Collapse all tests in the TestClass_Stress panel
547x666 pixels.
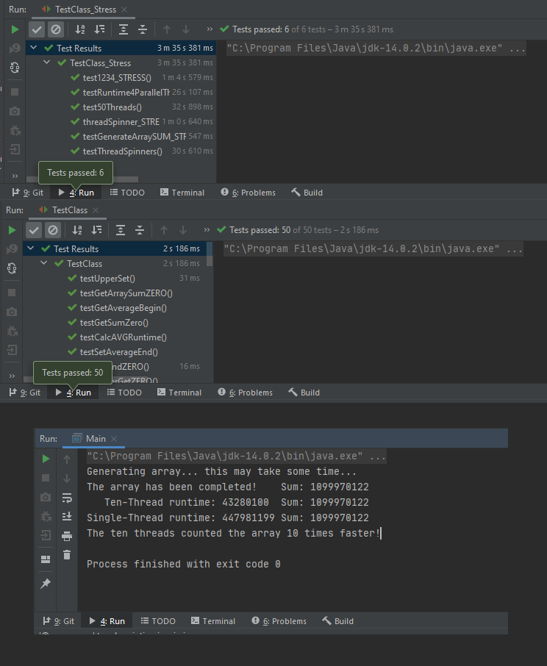pos(143,29)
